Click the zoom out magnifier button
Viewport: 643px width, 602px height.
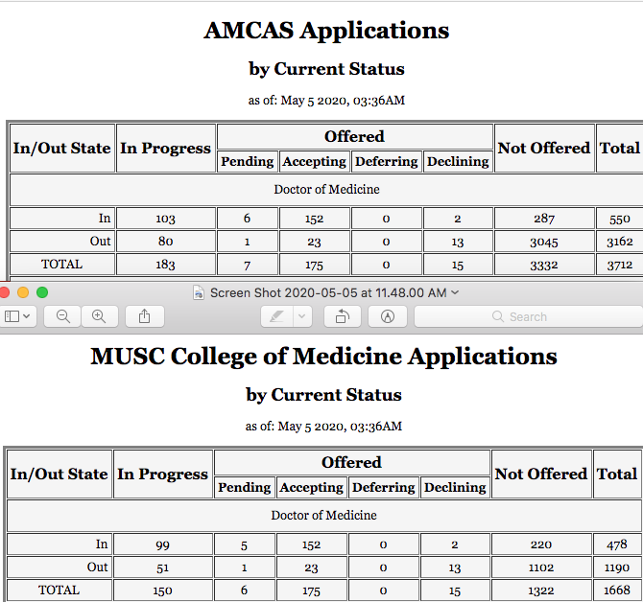tap(62, 316)
